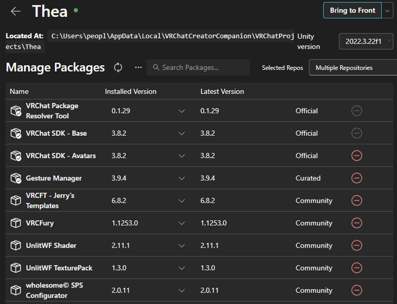Viewport: 397px width, 304px height.
Task: Refresh the package list
Action: (x=118, y=67)
